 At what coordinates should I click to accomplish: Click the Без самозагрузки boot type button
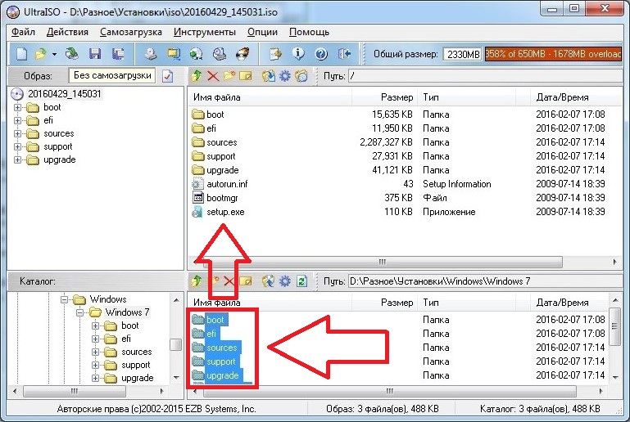(113, 75)
